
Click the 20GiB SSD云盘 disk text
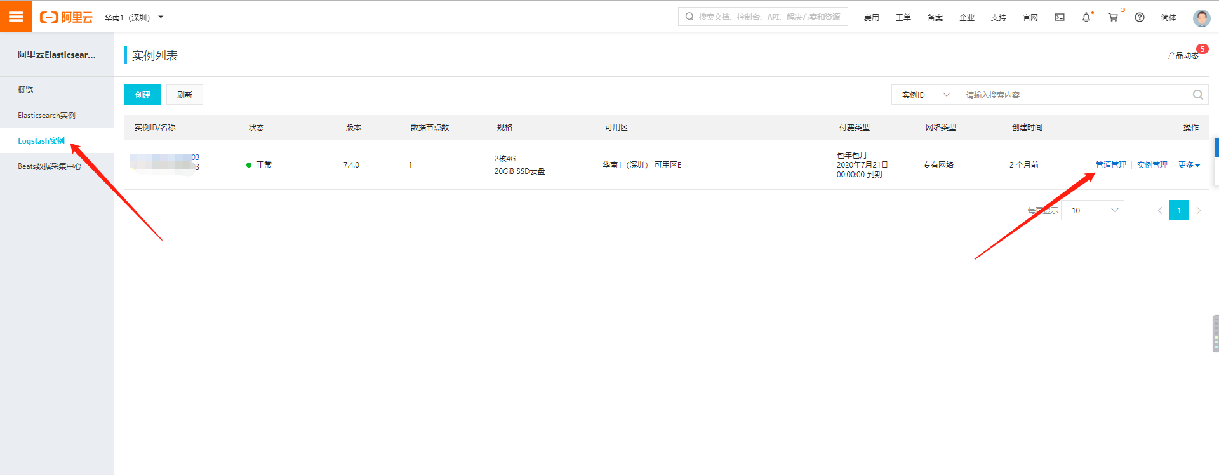pyautogui.click(x=519, y=171)
